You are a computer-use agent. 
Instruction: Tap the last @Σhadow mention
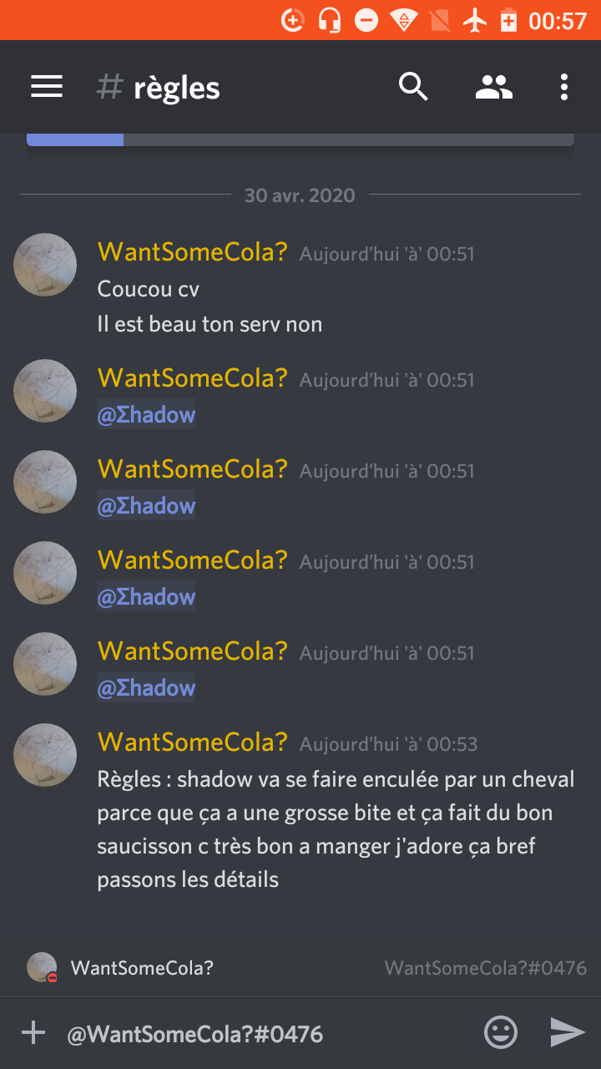tap(146, 688)
